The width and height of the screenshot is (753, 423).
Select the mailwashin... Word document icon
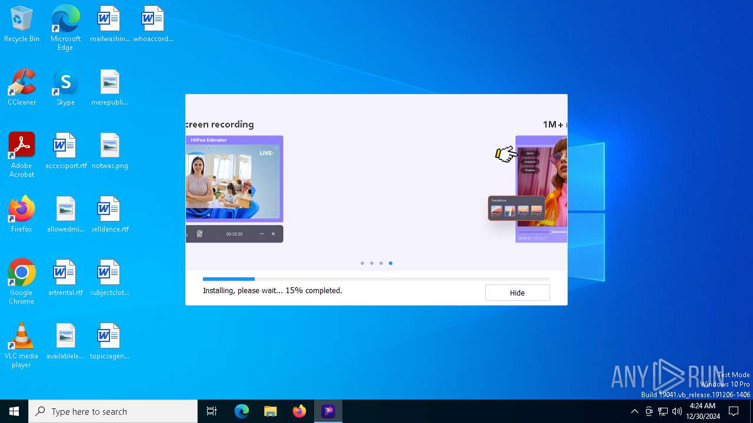pos(109,25)
